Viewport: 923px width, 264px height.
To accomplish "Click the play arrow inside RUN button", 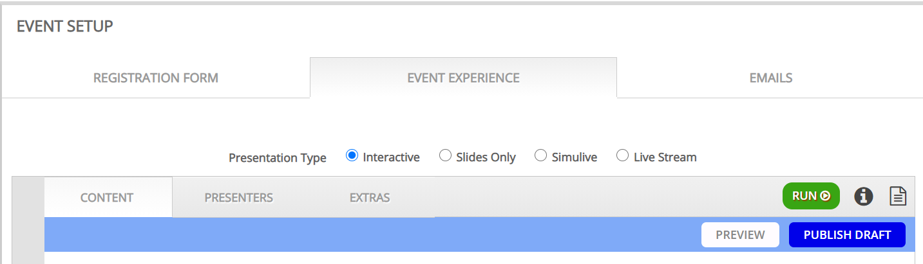I will (x=825, y=196).
